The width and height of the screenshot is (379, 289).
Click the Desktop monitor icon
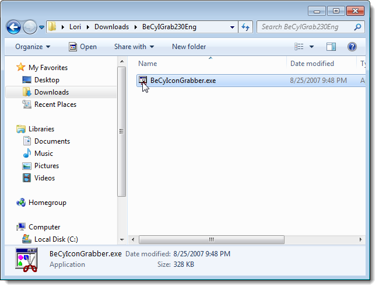(x=27, y=80)
